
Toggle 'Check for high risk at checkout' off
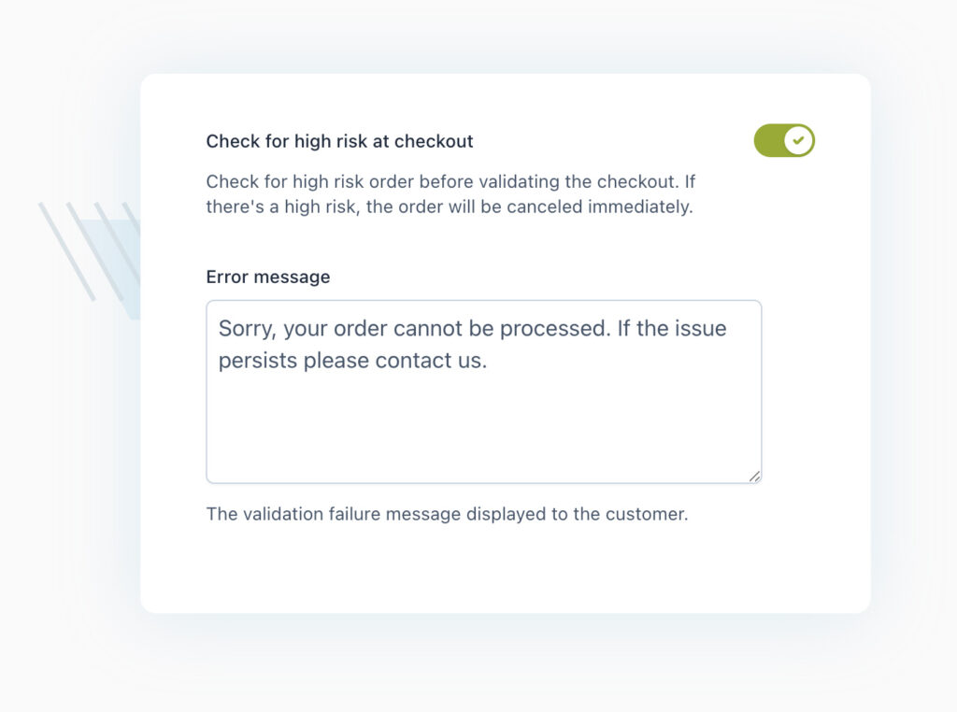785,140
